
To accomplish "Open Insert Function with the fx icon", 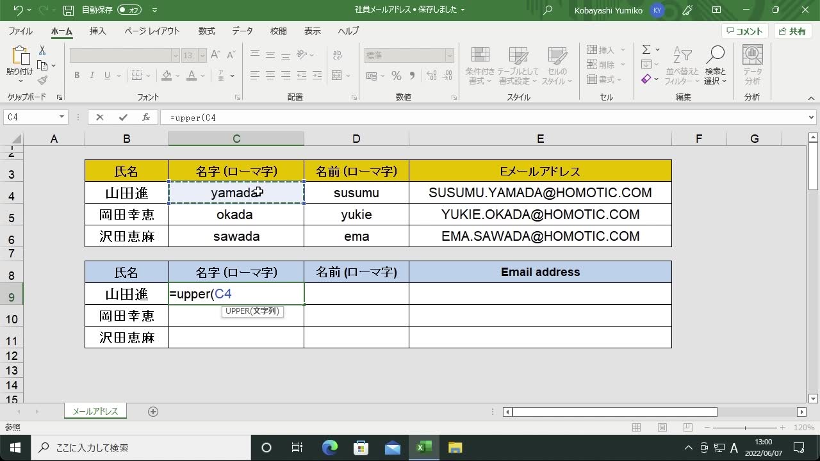I will point(145,117).
